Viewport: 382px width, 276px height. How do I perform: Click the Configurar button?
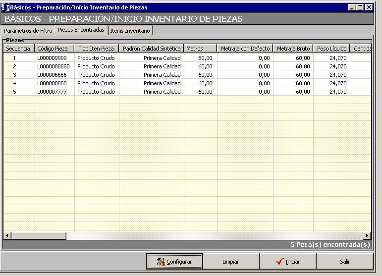[x=174, y=262]
